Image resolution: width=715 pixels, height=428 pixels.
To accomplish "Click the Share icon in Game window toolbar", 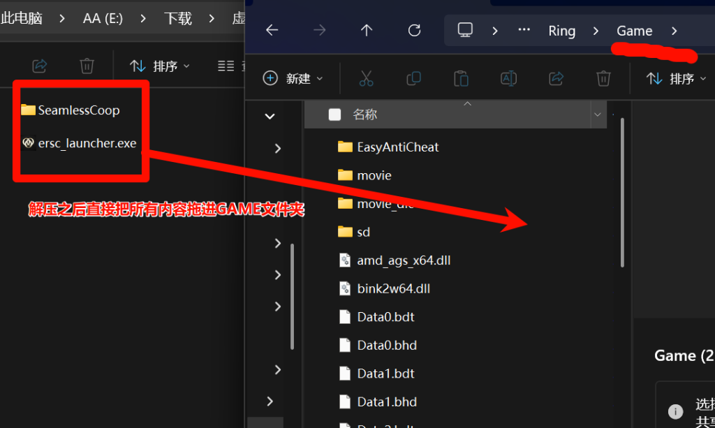I will click(556, 78).
